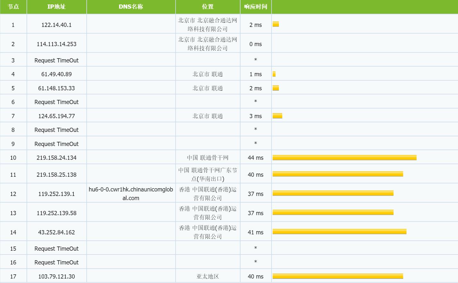458x283 pixels.
Task: Click 1 ms response time value
Action: [x=256, y=74]
